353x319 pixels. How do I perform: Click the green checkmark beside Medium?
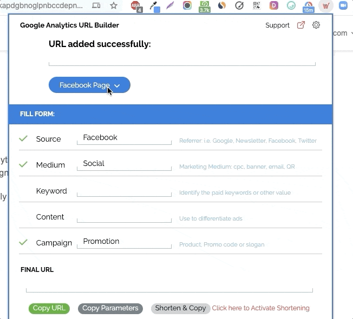[x=23, y=164]
